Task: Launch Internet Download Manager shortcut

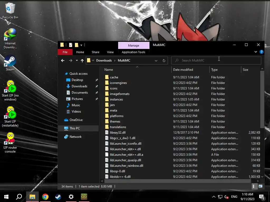Action: 10,39
